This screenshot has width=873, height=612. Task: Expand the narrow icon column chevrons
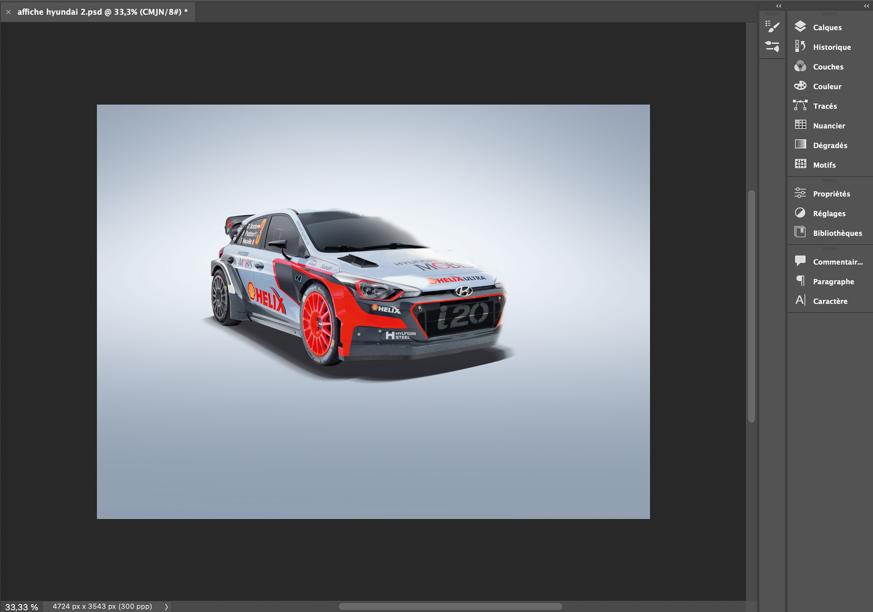click(778, 6)
